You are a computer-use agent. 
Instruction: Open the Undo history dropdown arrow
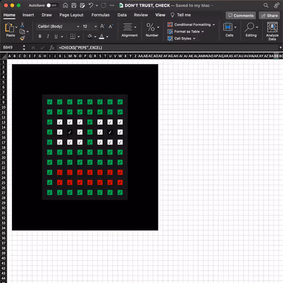(97, 6)
